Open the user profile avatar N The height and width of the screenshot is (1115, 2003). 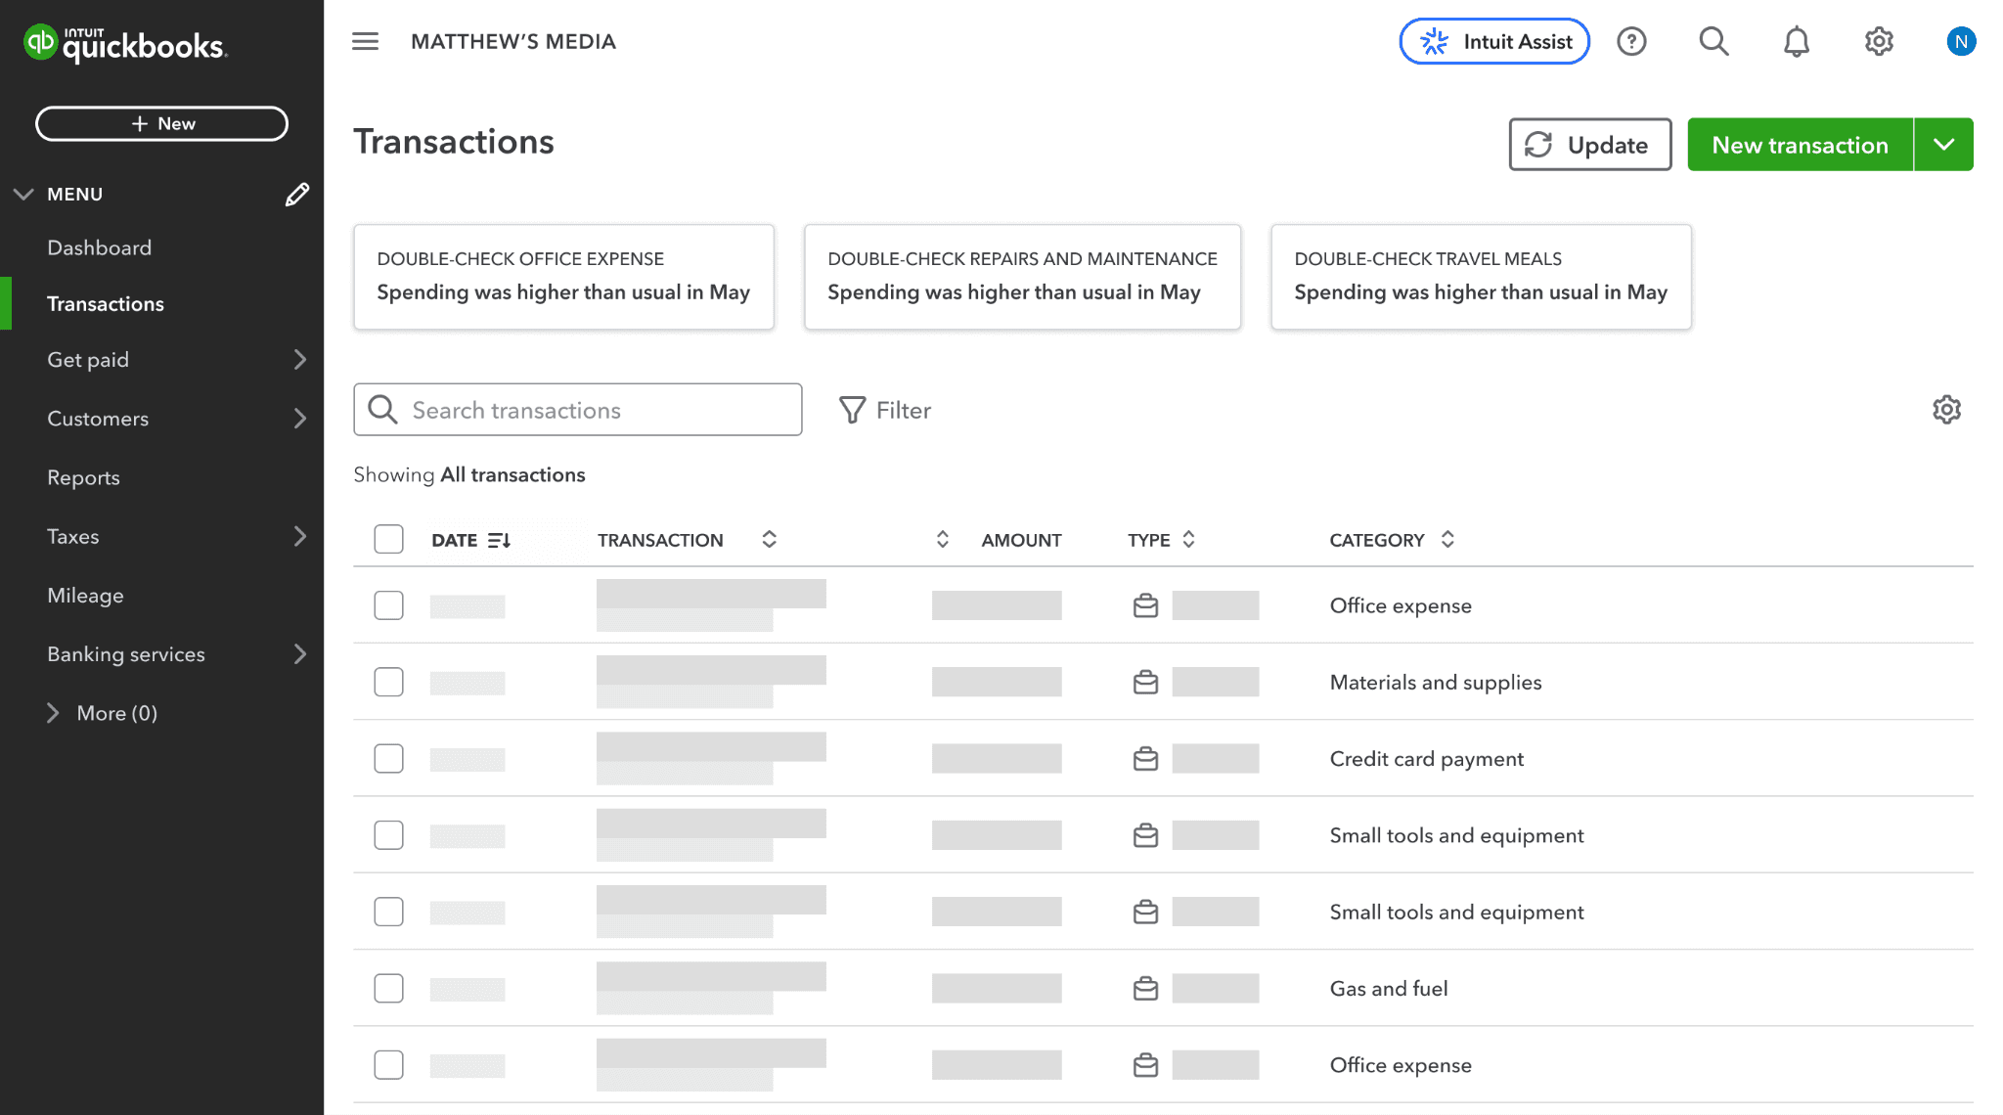1961,41
